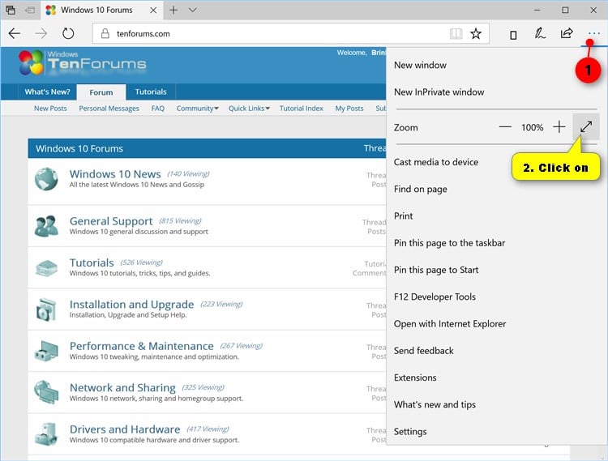This screenshot has width=608, height=461.
Task: Expand the Quick Links dropdown
Action: tap(249, 109)
